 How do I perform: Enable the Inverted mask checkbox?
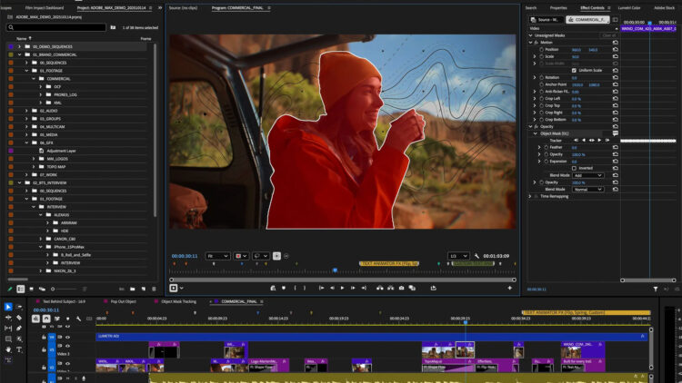click(x=574, y=168)
